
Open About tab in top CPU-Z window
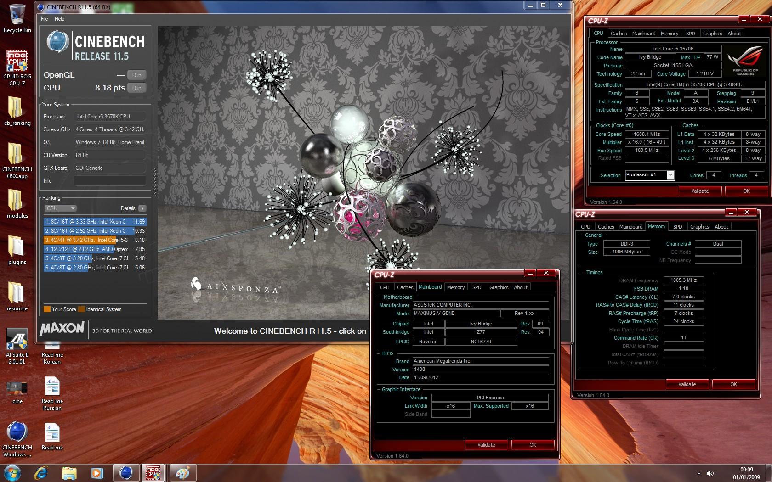click(x=734, y=34)
